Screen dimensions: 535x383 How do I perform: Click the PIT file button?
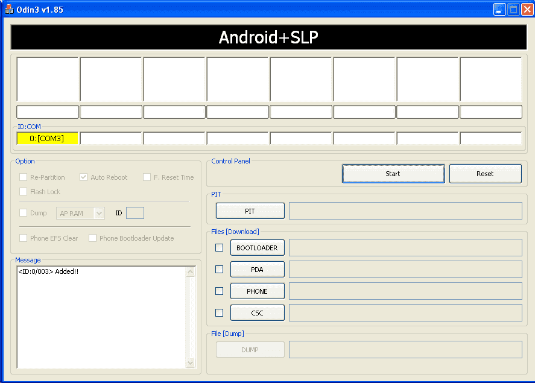pos(250,210)
